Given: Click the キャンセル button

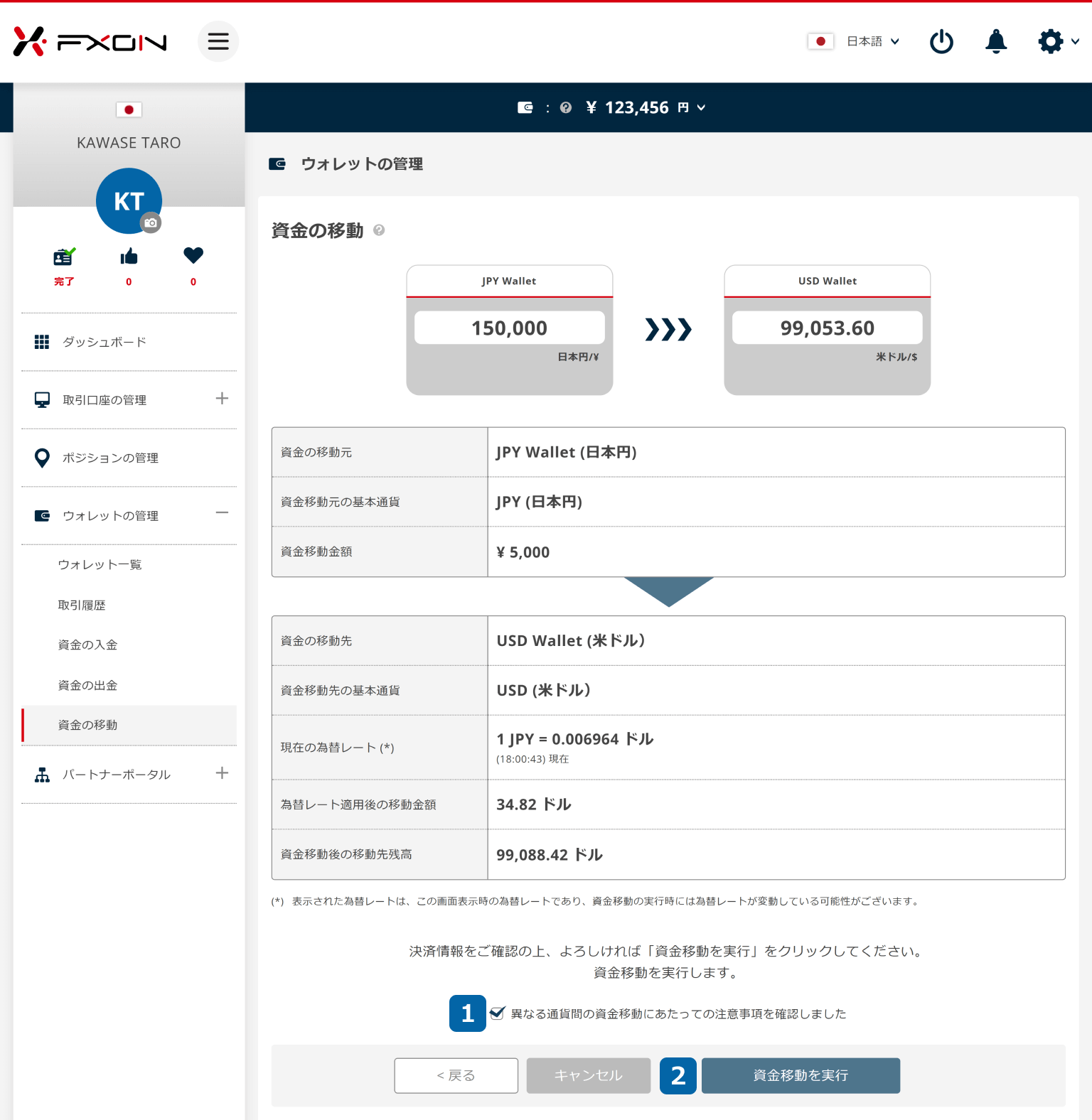Looking at the screenshot, I should [589, 1076].
